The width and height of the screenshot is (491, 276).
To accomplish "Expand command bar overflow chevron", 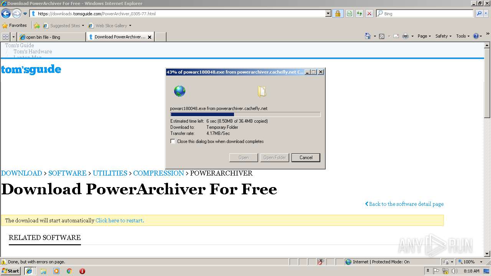I will [x=488, y=34].
